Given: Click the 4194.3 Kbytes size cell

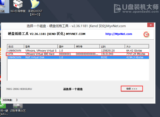Looking at the screenshot, I should [135, 57].
